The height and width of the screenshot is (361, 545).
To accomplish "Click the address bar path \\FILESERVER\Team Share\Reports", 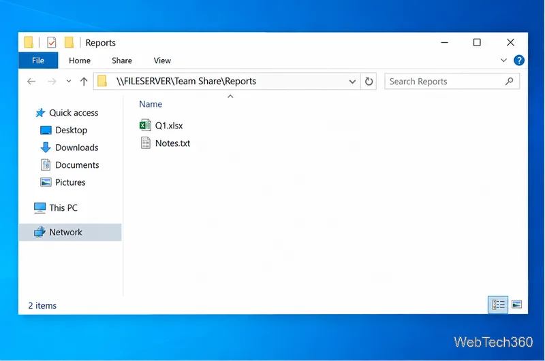I will pos(186,81).
